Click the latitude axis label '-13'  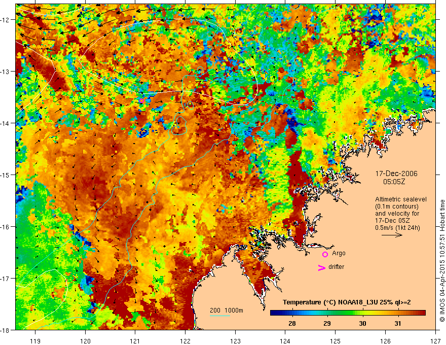[6, 71]
